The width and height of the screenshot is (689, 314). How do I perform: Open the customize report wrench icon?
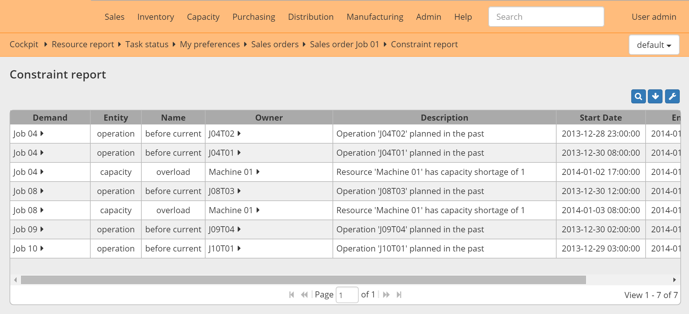(x=673, y=96)
